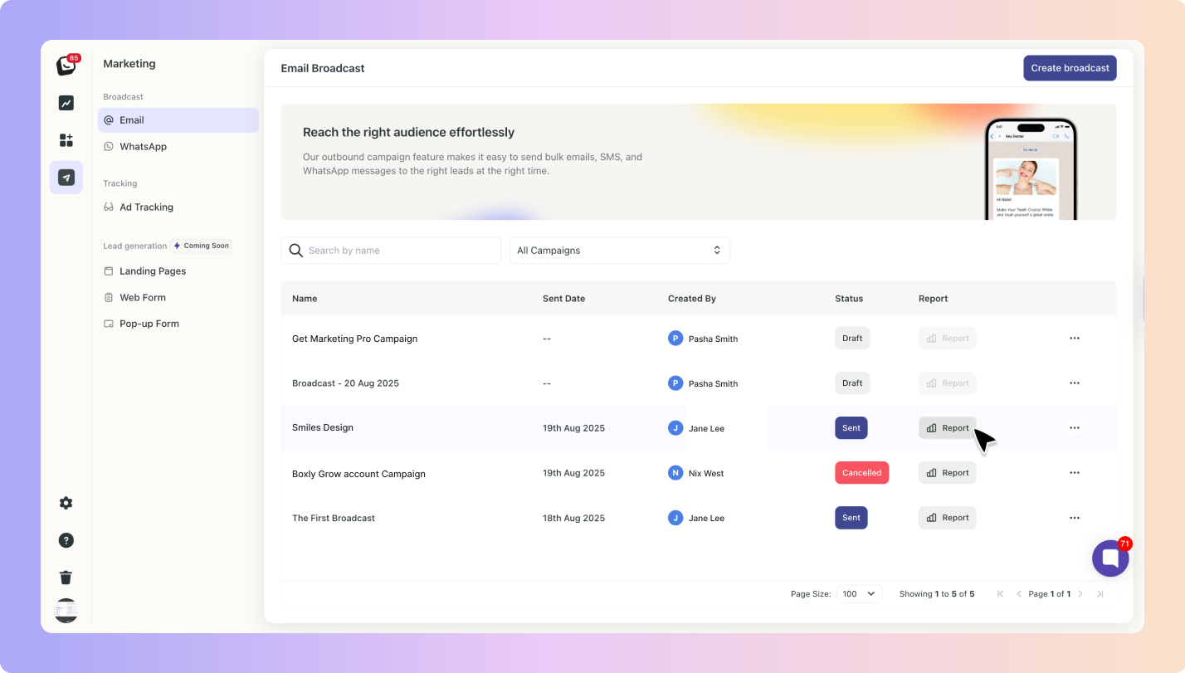The width and height of the screenshot is (1185, 673).
Task: Go to previous page arrow in pagination
Action: point(1019,594)
